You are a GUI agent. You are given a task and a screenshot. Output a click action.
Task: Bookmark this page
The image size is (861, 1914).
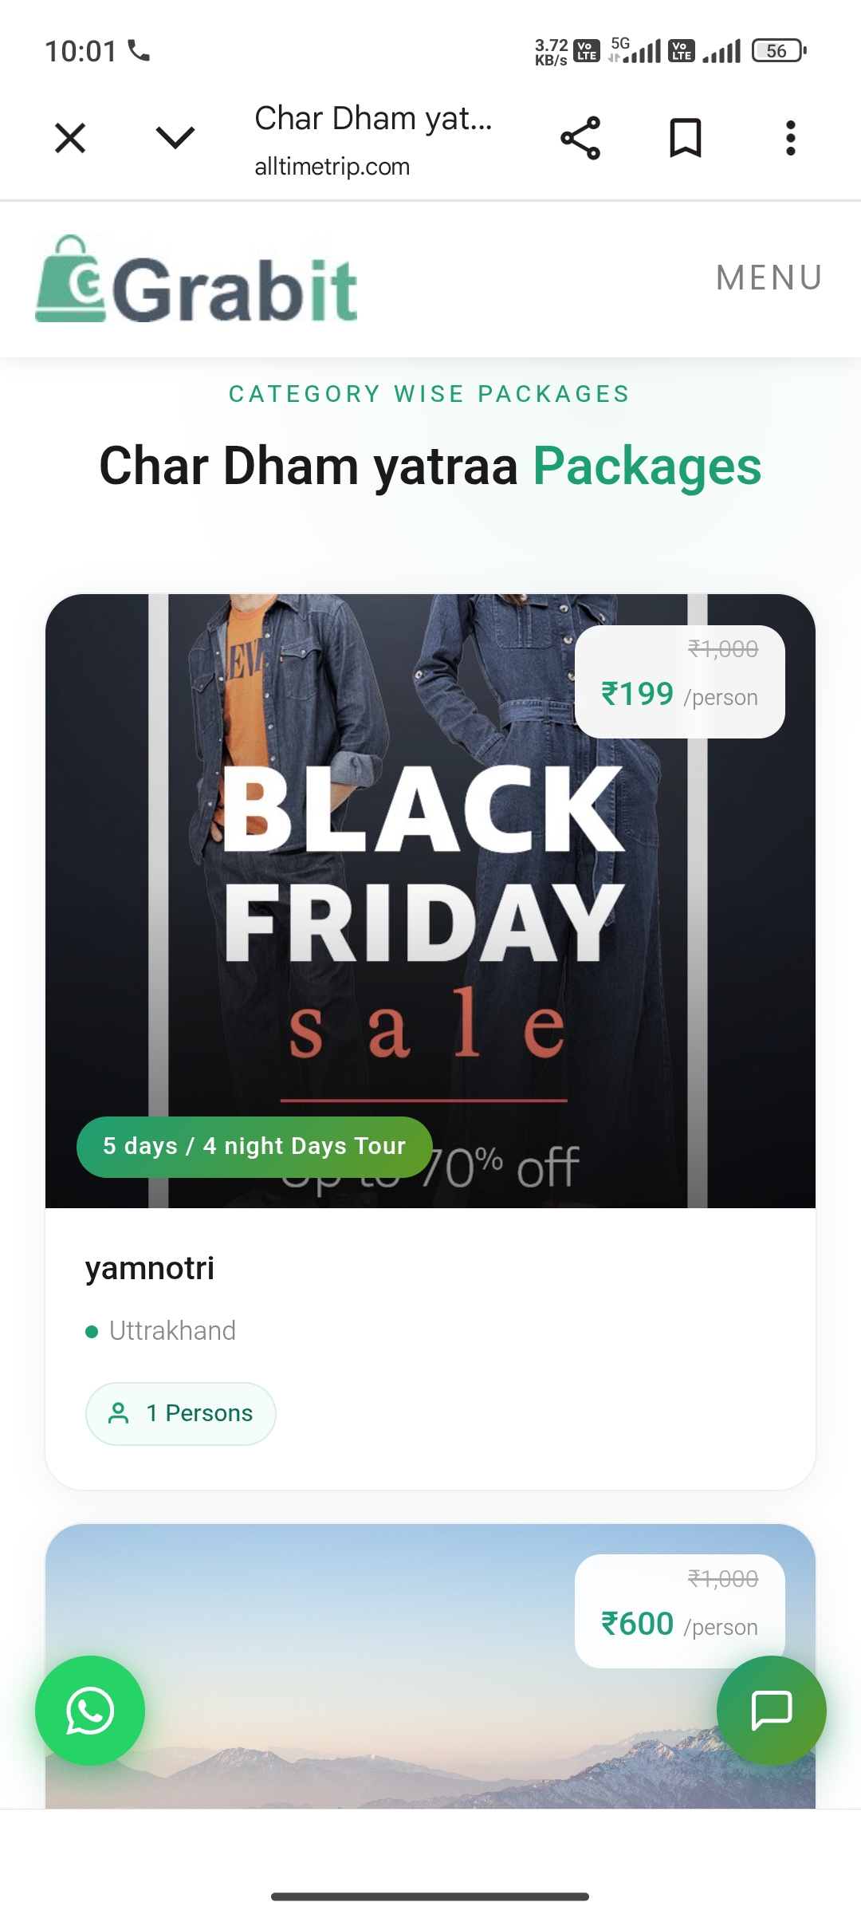(685, 138)
